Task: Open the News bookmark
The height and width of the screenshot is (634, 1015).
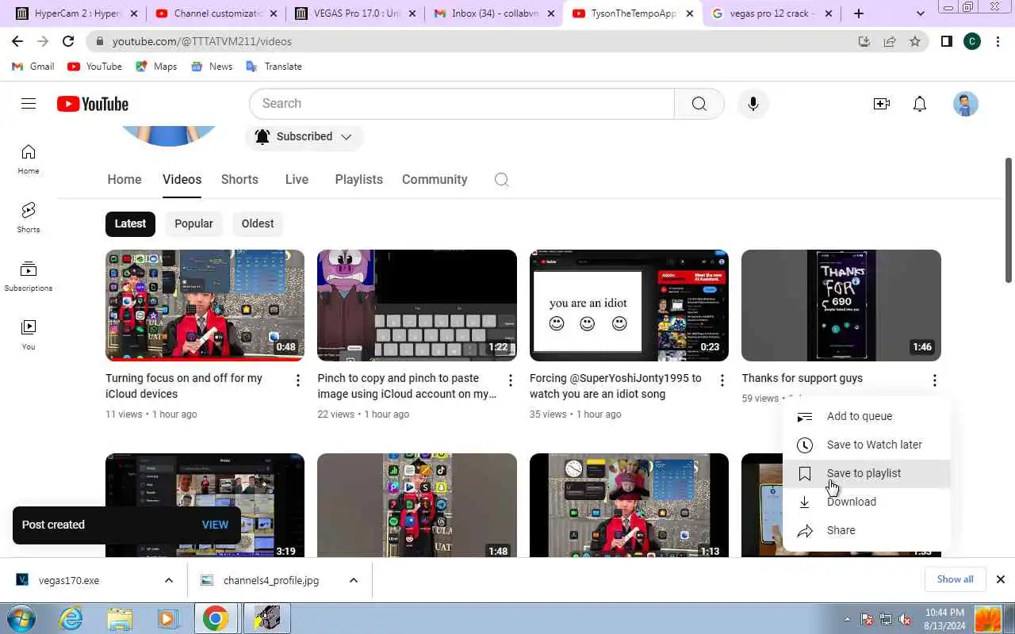Action: (x=212, y=67)
